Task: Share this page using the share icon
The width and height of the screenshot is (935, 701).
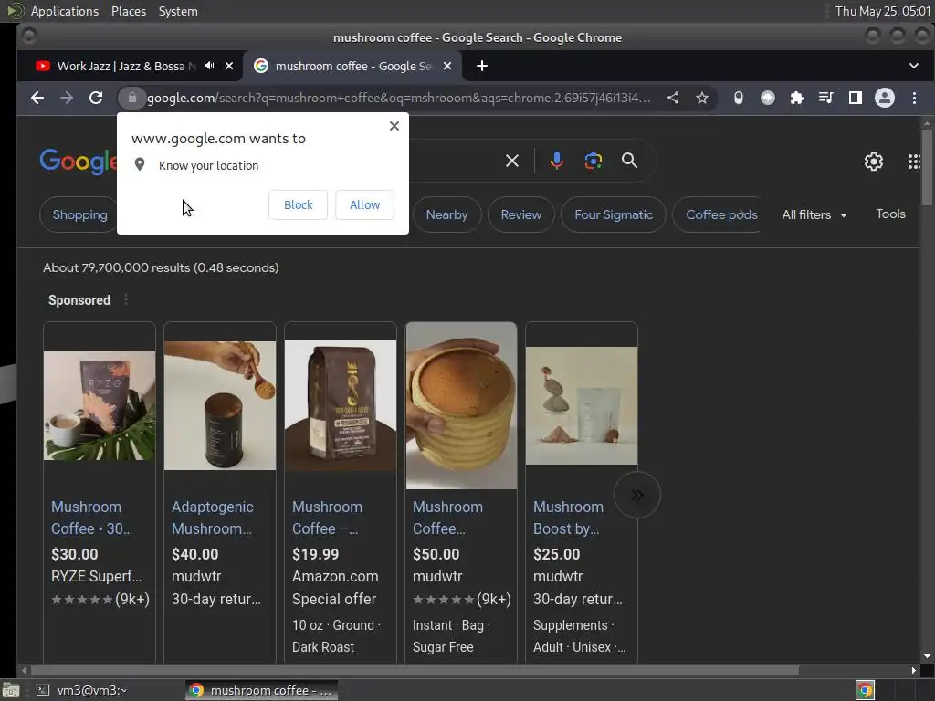Action: [x=673, y=98]
